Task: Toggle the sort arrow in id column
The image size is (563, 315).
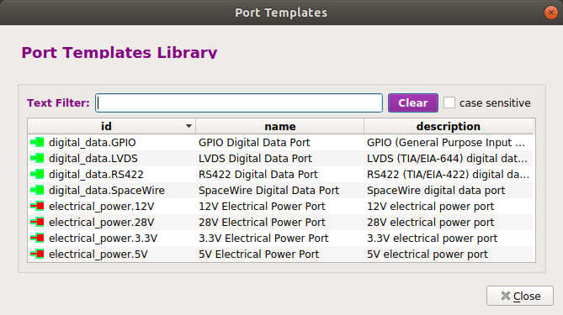Action: pos(189,126)
